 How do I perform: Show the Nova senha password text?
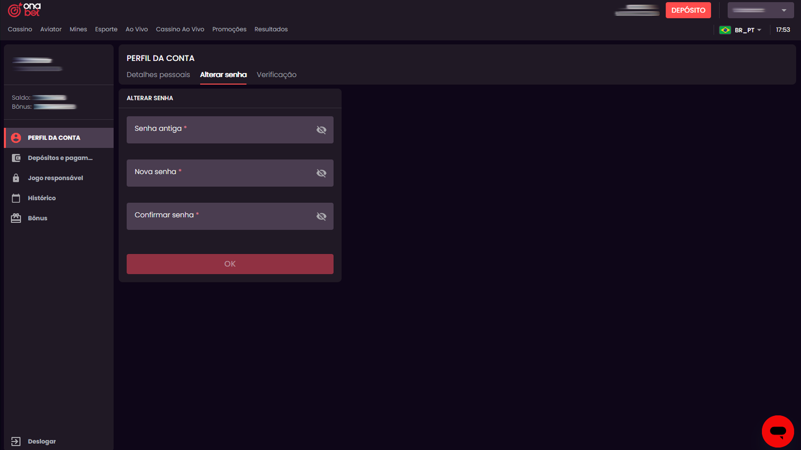321,173
